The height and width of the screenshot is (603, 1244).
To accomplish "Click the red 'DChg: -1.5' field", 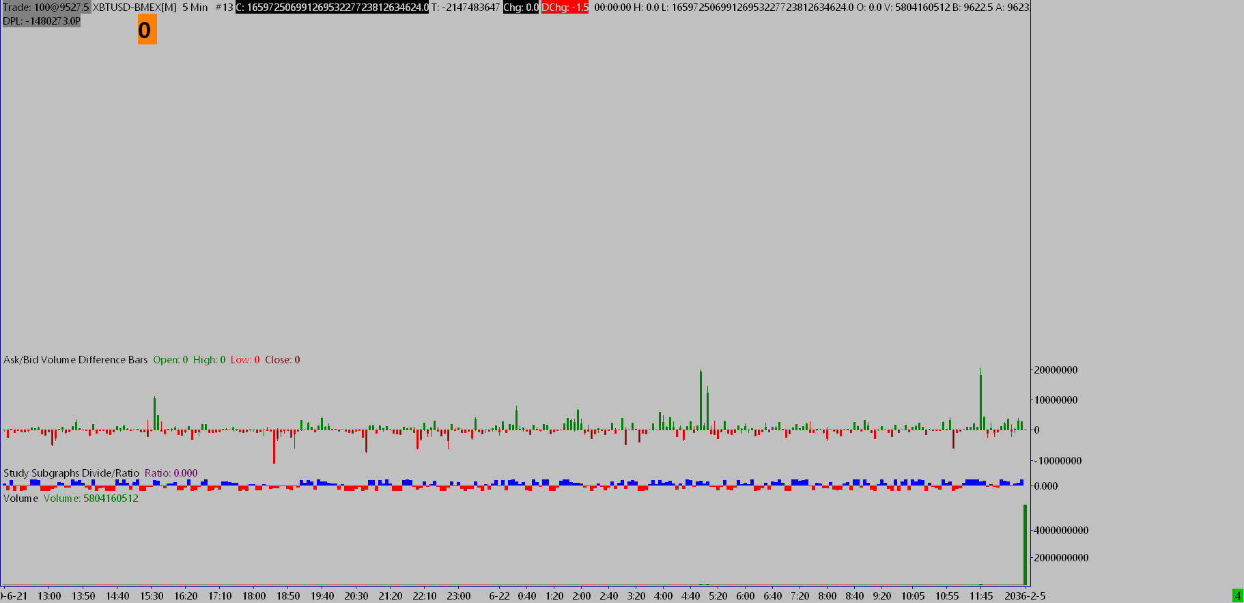I will pos(565,7).
